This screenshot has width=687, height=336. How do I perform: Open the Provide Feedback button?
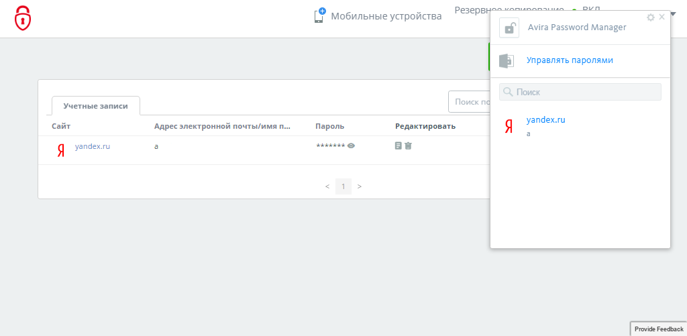[x=659, y=329]
